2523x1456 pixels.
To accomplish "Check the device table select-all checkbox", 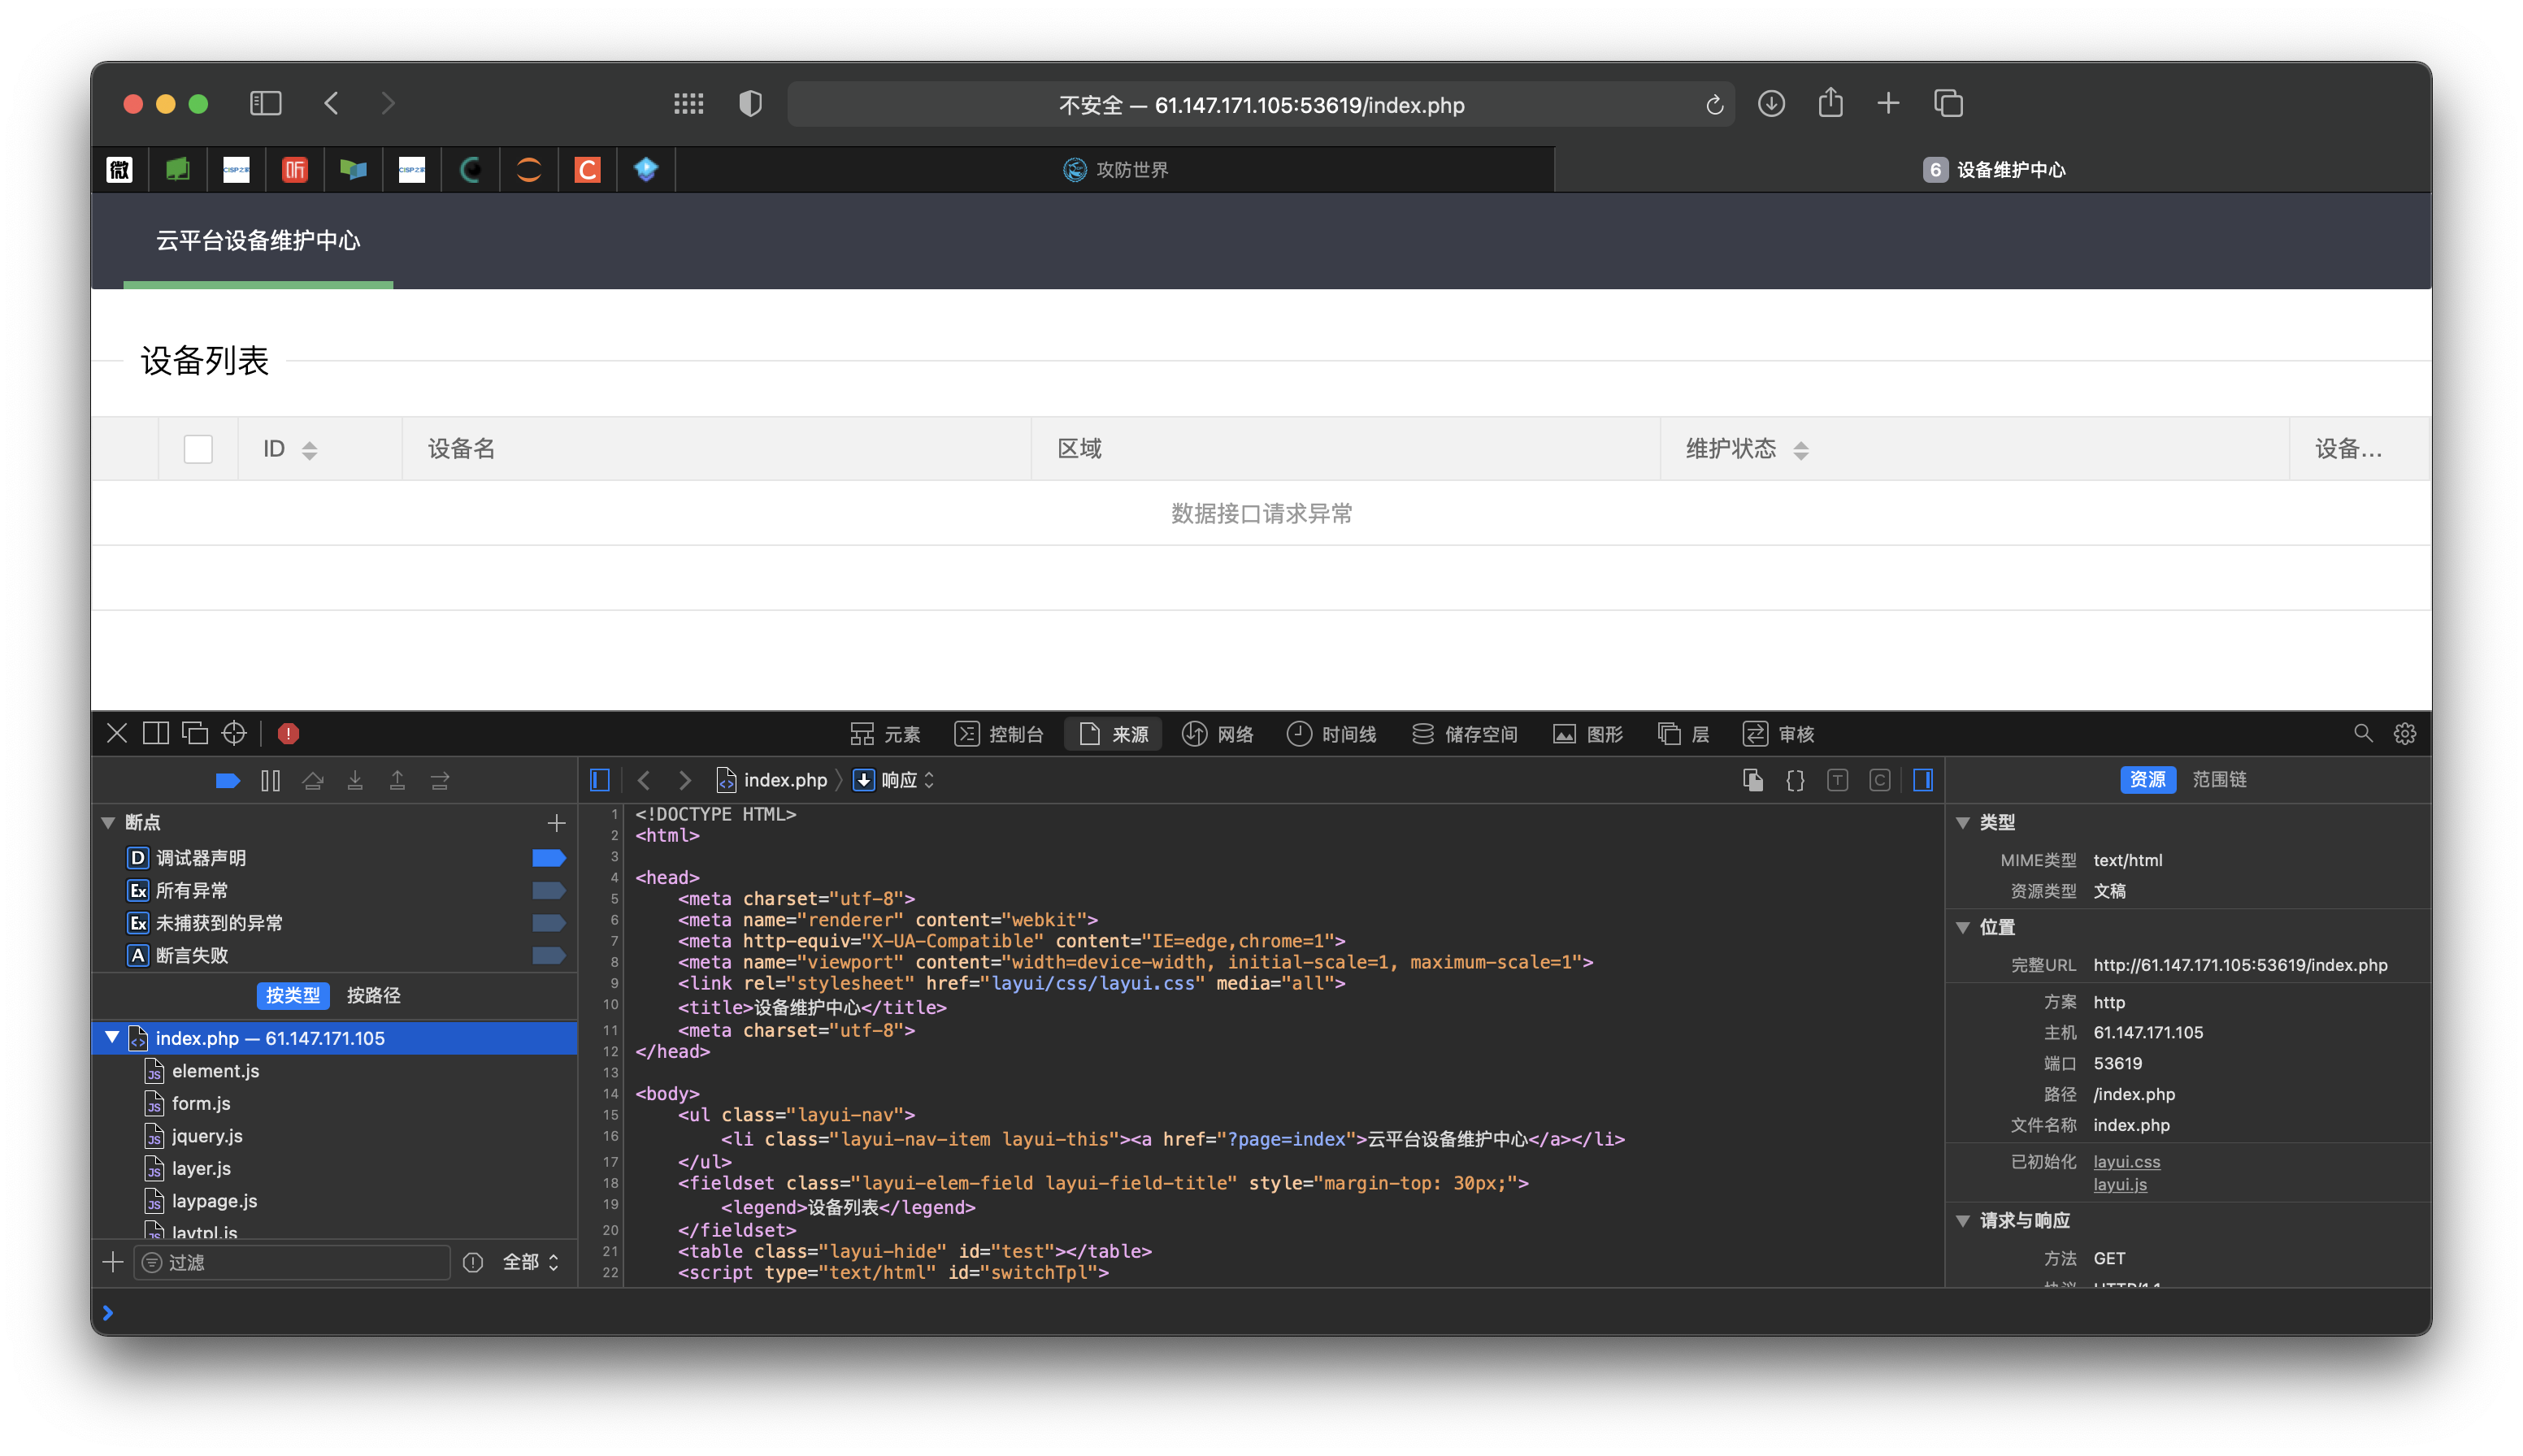I will tap(198, 449).
